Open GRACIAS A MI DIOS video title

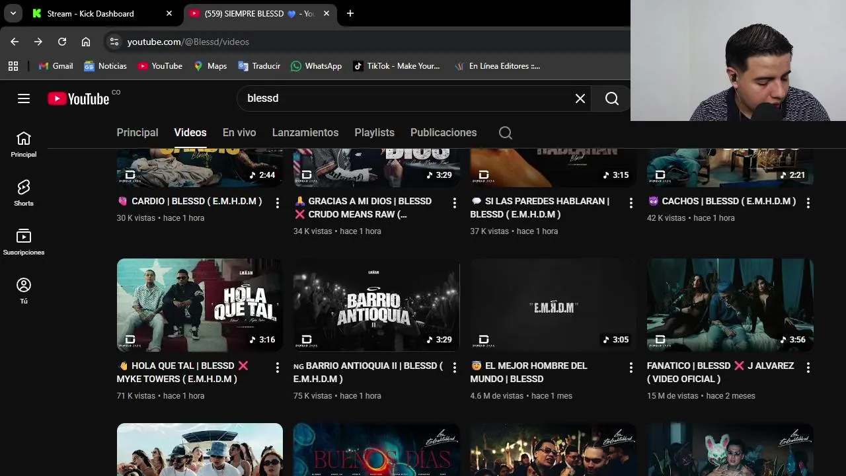pyautogui.click(x=363, y=208)
